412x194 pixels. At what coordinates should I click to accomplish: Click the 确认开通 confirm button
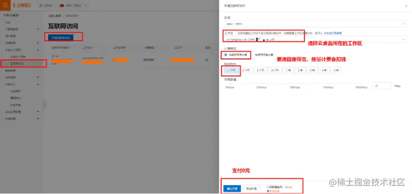232,189
